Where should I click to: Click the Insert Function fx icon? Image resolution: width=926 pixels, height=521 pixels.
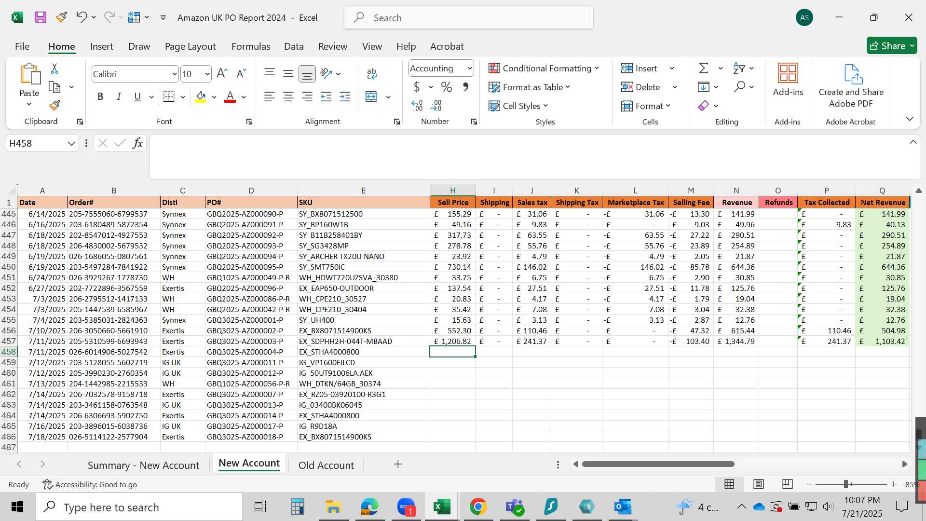point(138,143)
